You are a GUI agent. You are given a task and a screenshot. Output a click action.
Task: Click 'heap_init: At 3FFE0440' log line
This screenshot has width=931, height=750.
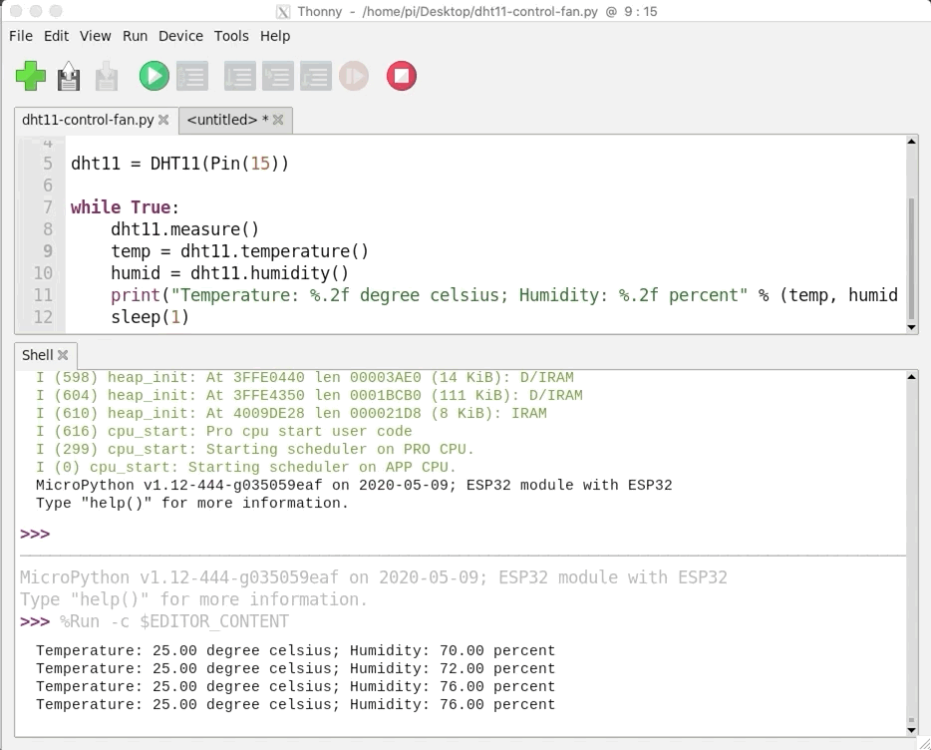click(305, 377)
